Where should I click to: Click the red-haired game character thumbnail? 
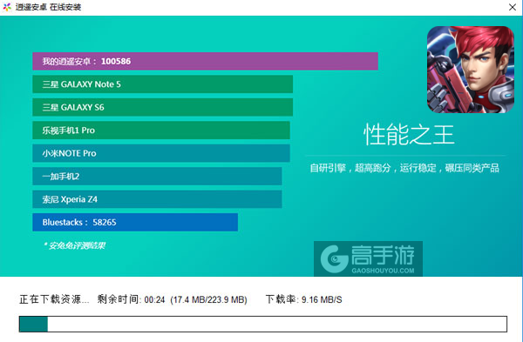click(x=471, y=70)
